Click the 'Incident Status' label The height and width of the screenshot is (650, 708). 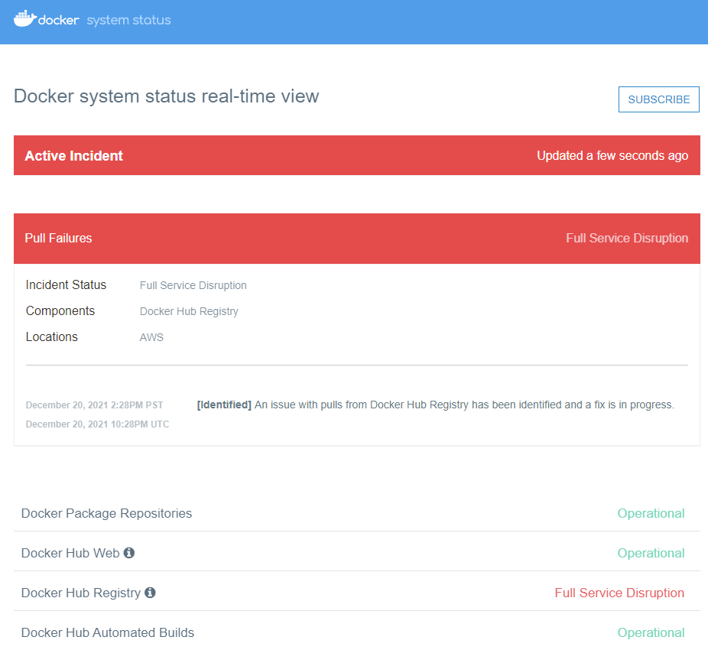coord(66,285)
